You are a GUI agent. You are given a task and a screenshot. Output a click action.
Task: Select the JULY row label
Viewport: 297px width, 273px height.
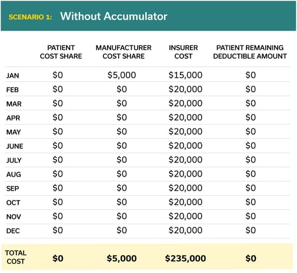click(x=14, y=160)
